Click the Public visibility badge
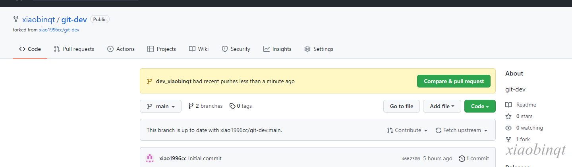The width and height of the screenshot is (572, 167). point(100,19)
